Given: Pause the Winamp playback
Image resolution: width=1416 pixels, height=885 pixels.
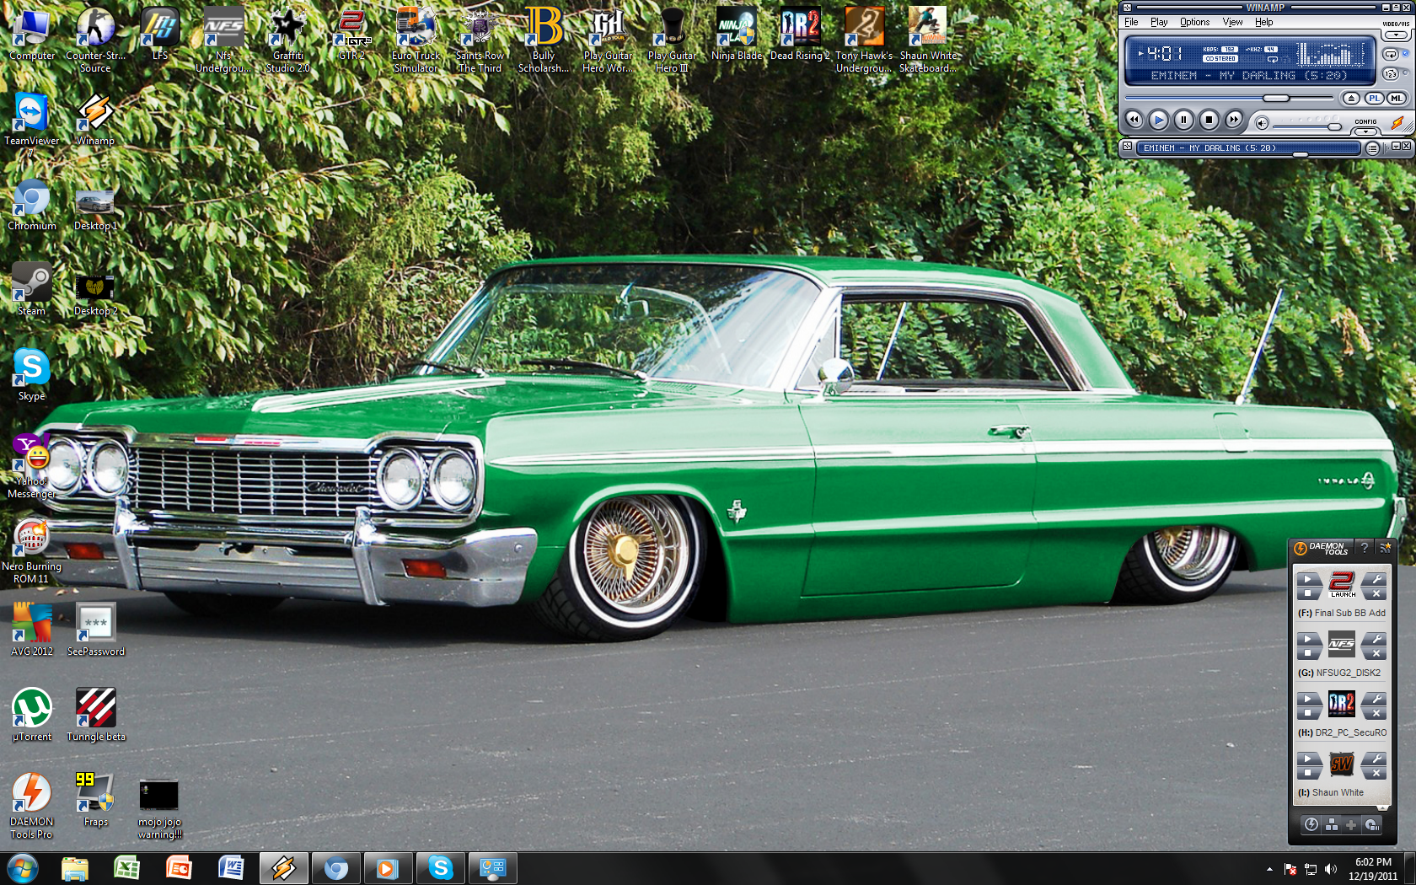Looking at the screenshot, I should [x=1183, y=120].
